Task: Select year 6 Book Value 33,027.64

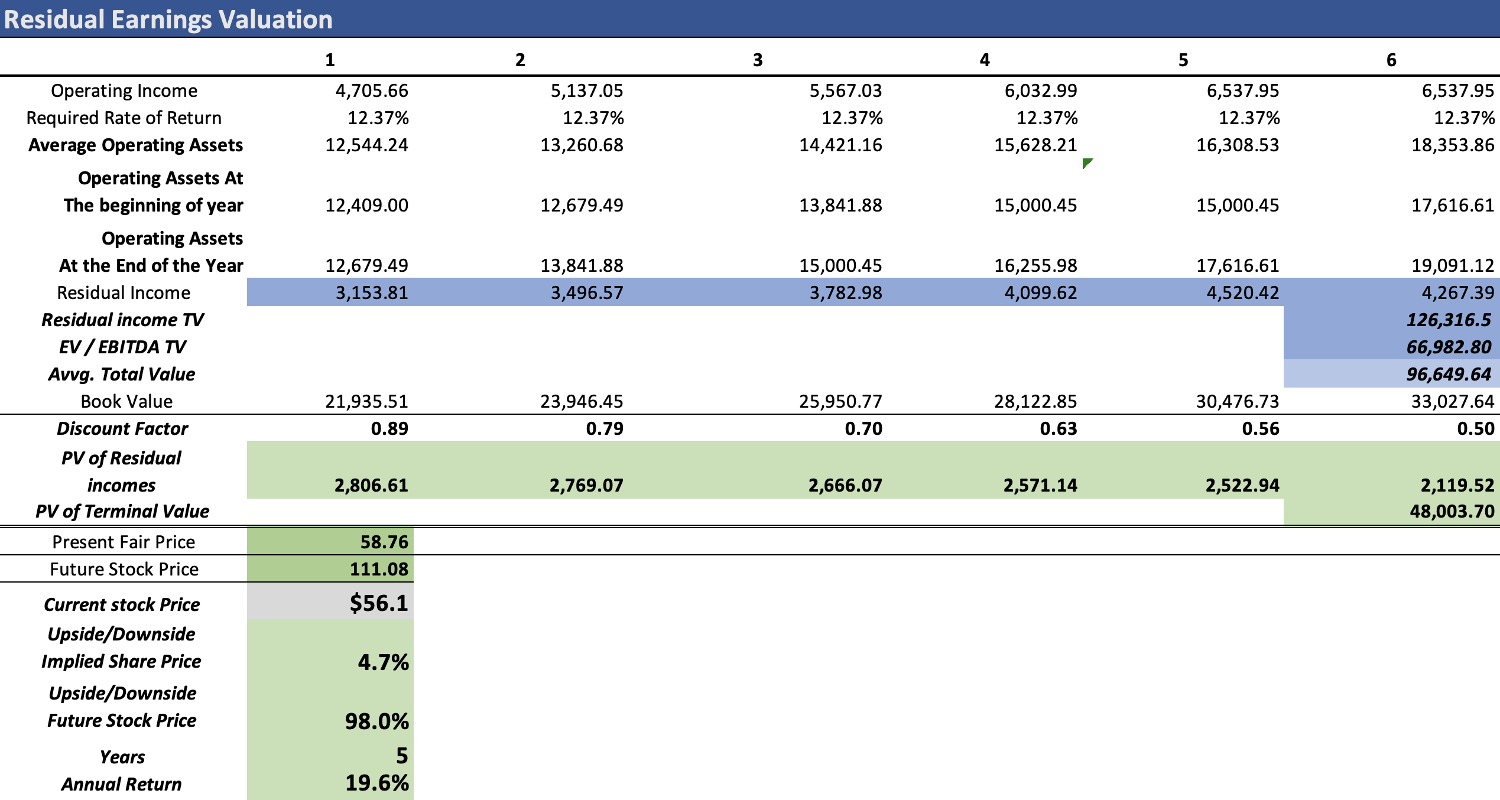Action: [x=1453, y=401]
